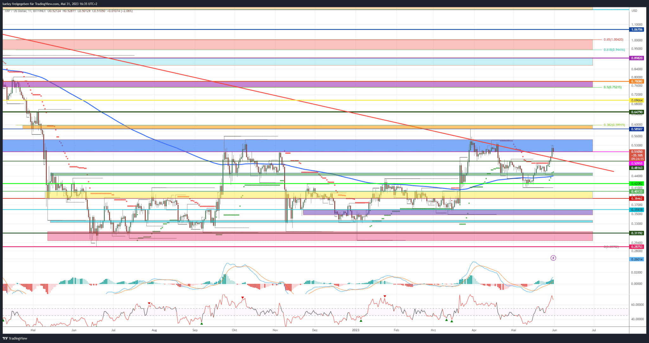Click the 0.5(0.75215) Fibonacci level label
Screen dimensions: 649x343
[x=612, y=87]
